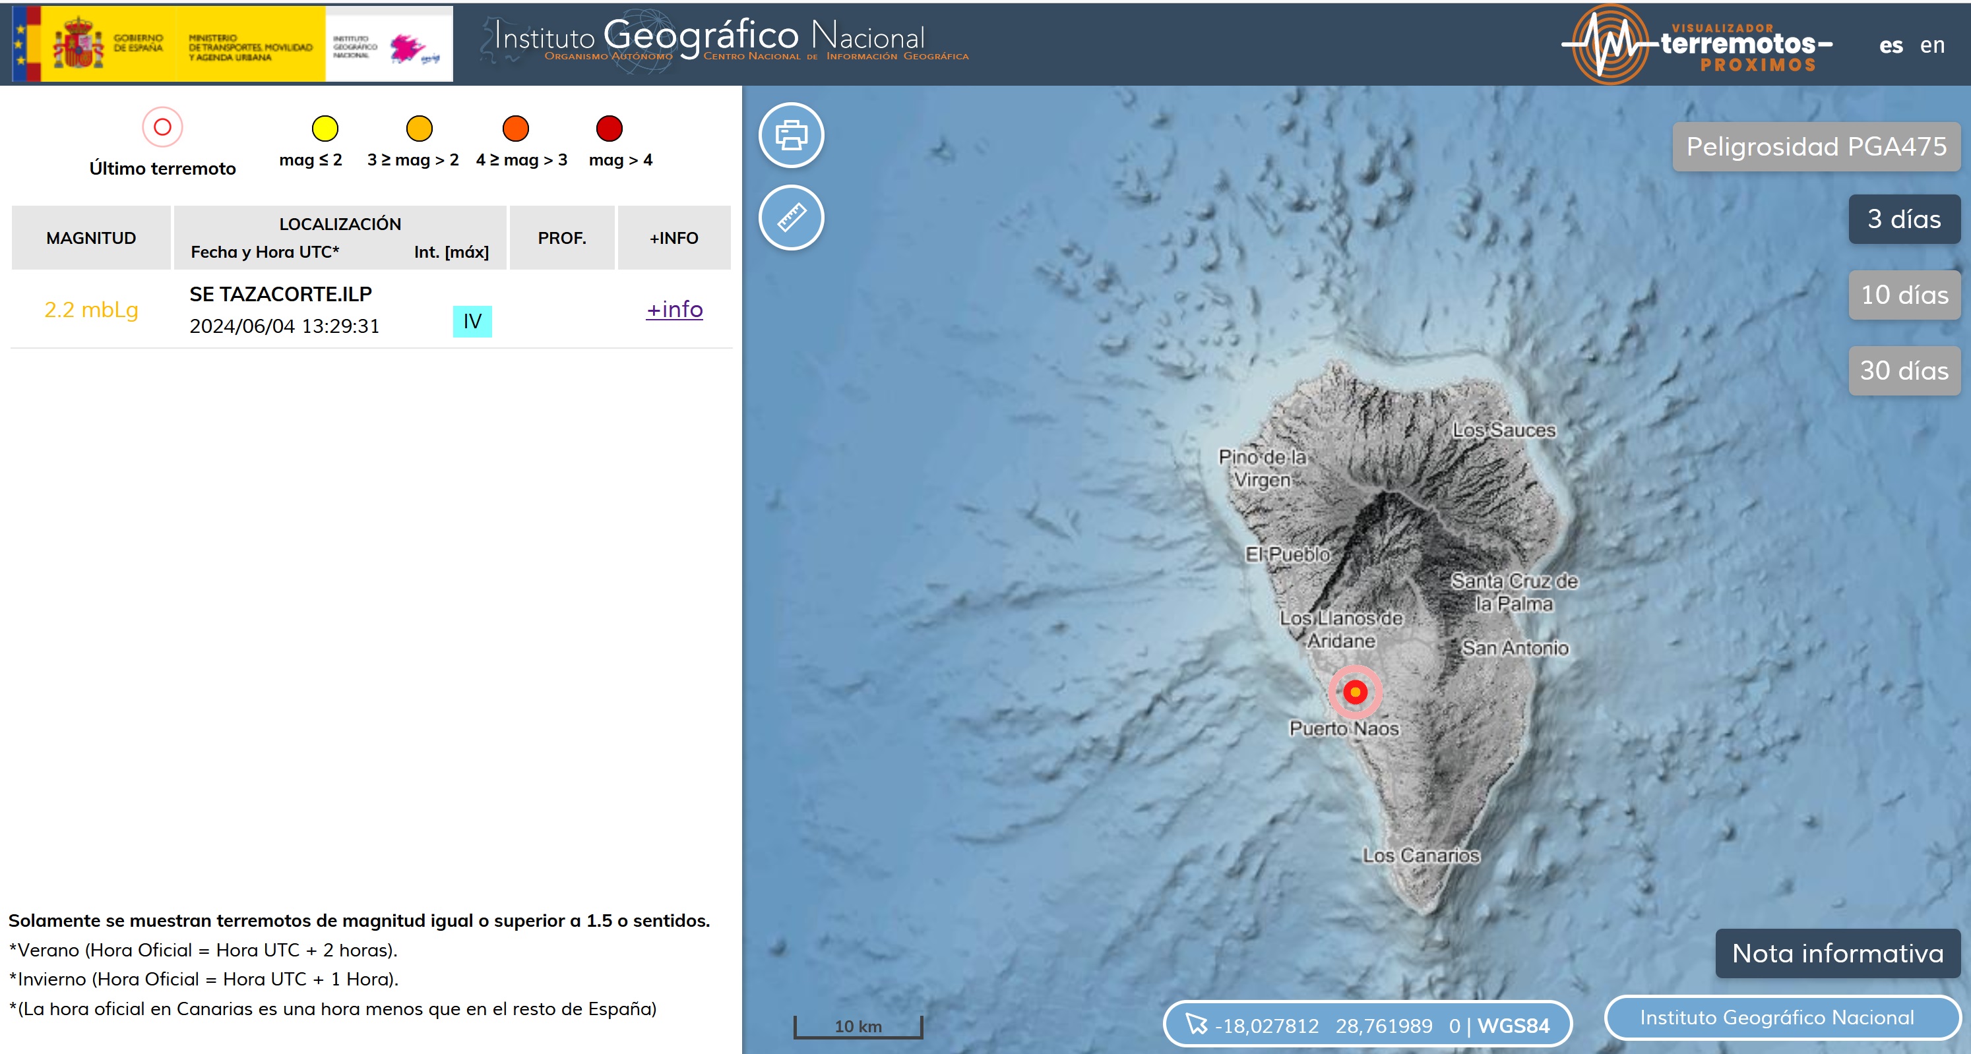1971x1054 pixels.
Task: Click the Los Canarios map label
Action: click(1421, 856)
